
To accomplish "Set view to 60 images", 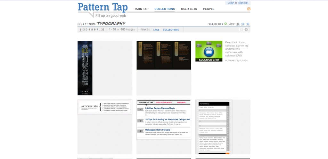I will click(x=243, y=24).
